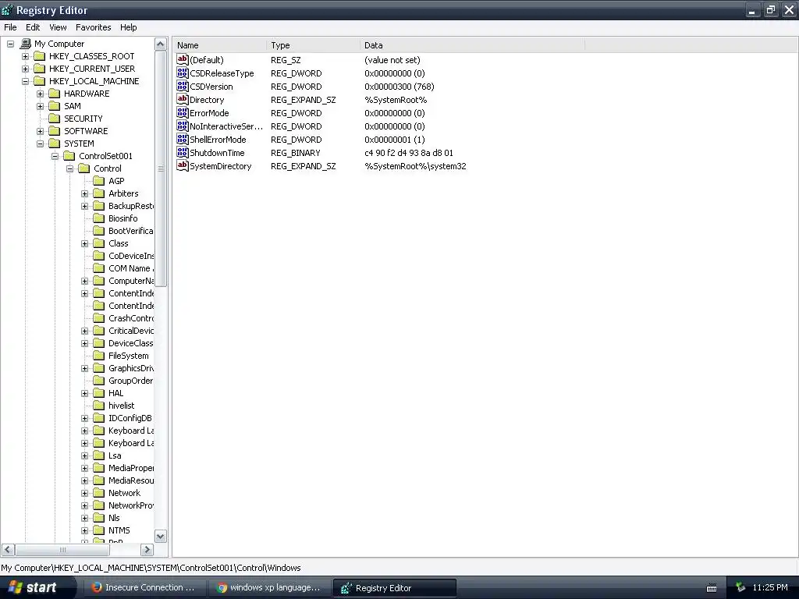The width and height of the screenshot is (799, 599).
Task: Click the network tray icon near clock
Action: click(740, 588)
